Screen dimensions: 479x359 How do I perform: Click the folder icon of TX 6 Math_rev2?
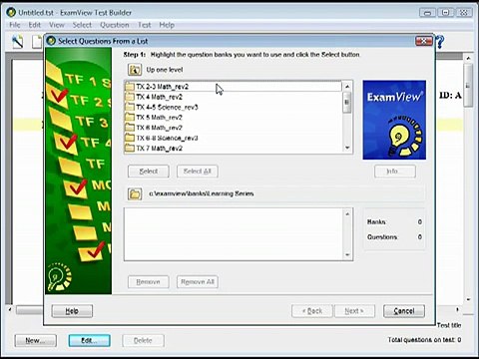(x=130, y=128)
